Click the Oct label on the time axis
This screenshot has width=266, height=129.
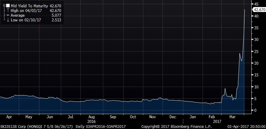click(x=133, y=117)
